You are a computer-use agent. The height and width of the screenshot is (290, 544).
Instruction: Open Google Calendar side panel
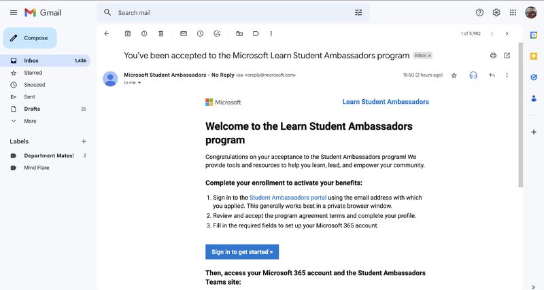pos(534,35)
